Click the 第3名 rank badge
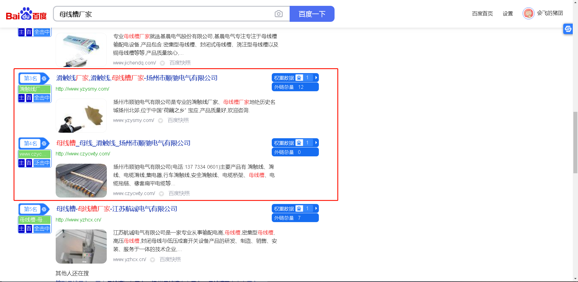The height and width of the screenshot is (282, 578). (x=31, y=78)
